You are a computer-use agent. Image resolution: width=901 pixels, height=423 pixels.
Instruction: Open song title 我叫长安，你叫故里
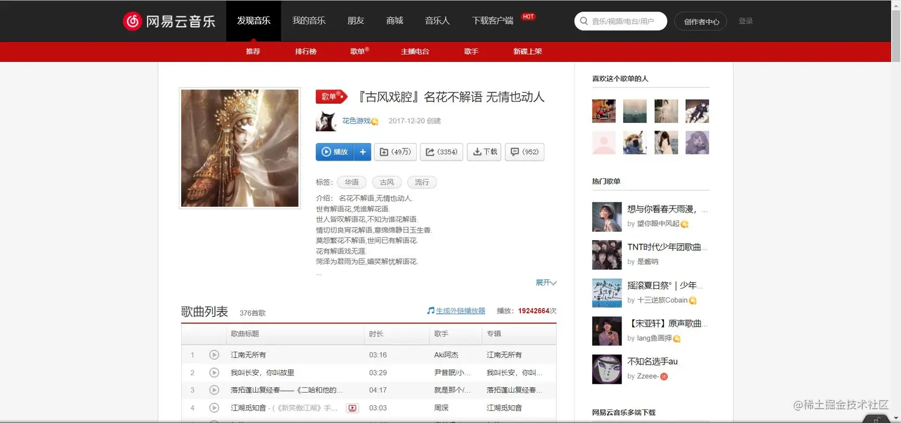pos(263,373)
